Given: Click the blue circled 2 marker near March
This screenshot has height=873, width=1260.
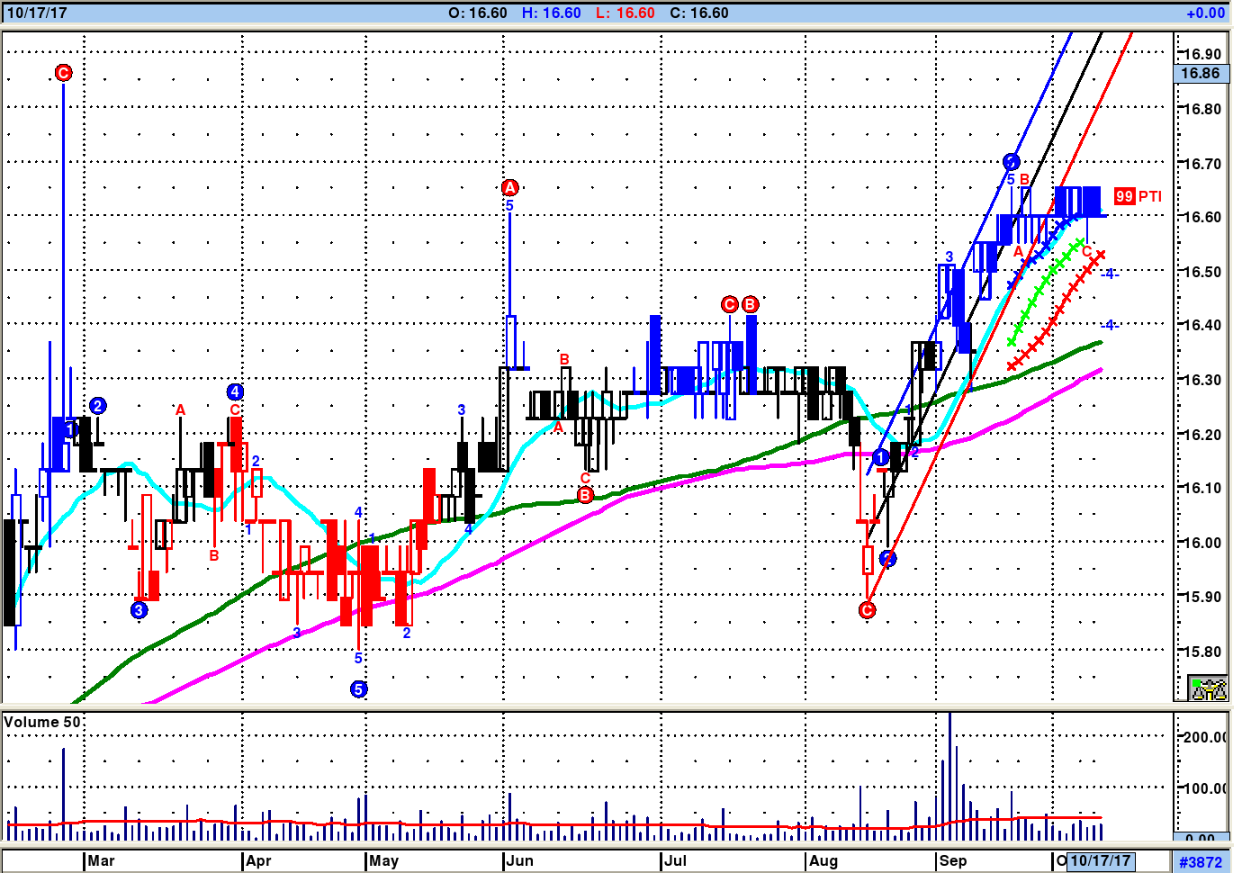Looking at the screenshot, I should coord(98,406).
